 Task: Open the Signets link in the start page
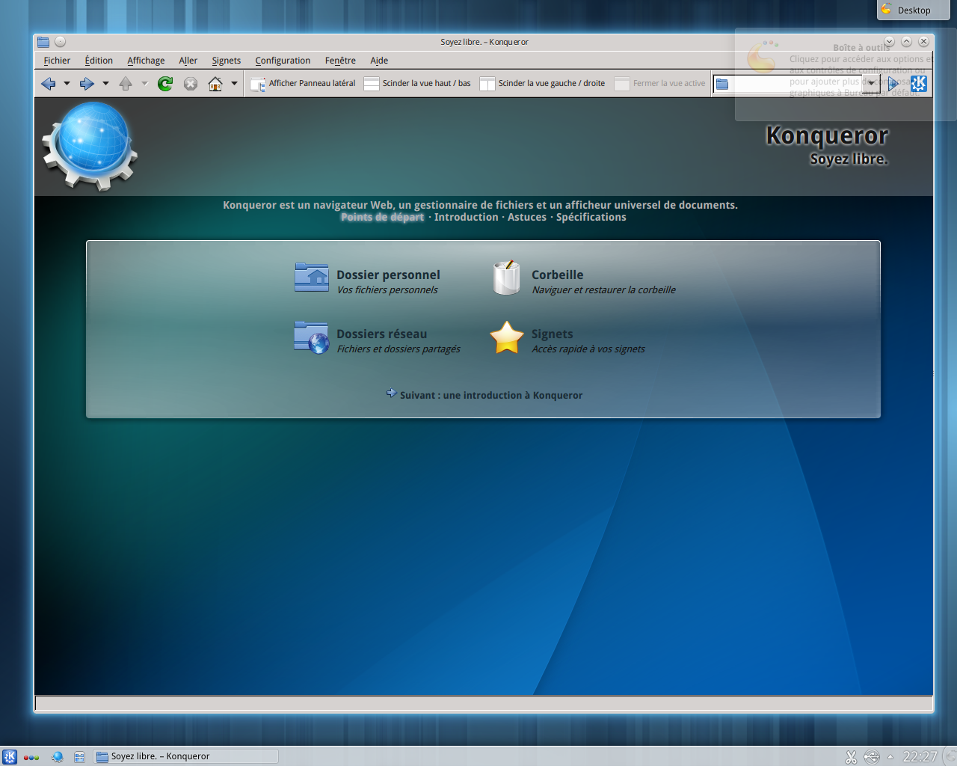click(x=552, y=334)
